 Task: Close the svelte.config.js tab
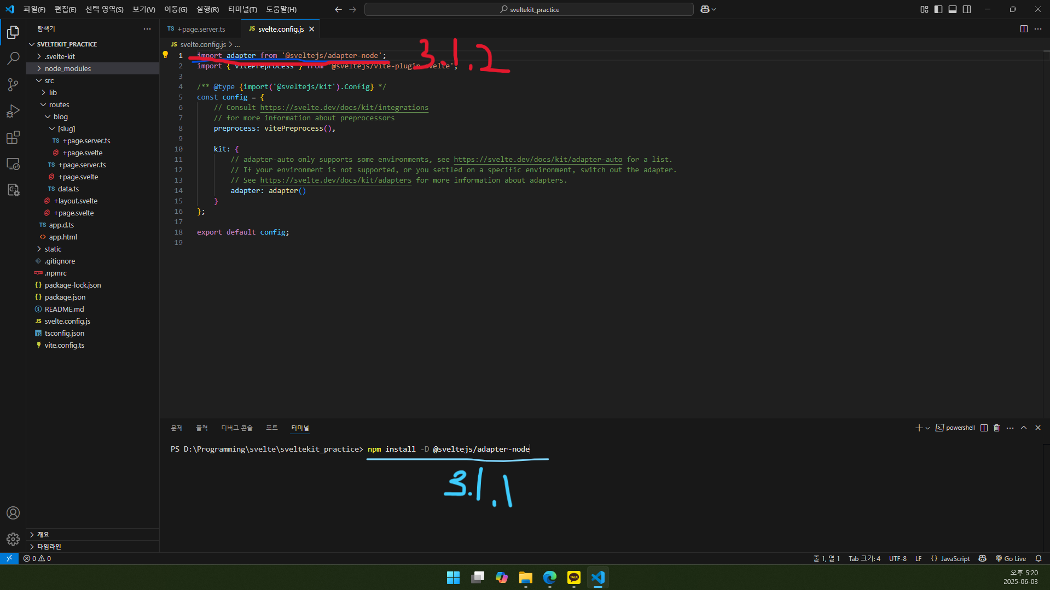pyautogui.click(x=311, y=29)
